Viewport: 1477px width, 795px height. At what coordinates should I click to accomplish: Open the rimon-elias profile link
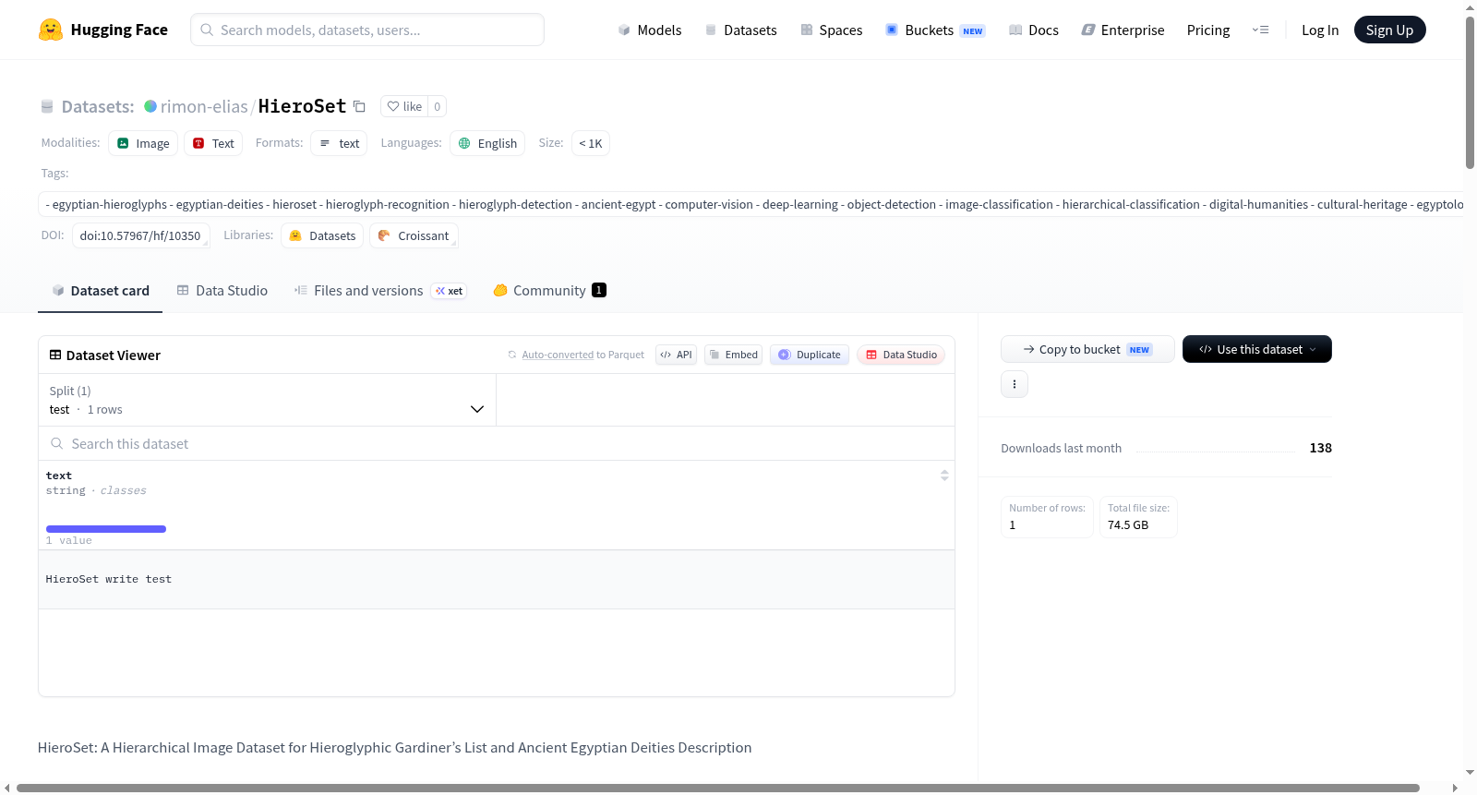pyautogui.click(x=204, y=106)
